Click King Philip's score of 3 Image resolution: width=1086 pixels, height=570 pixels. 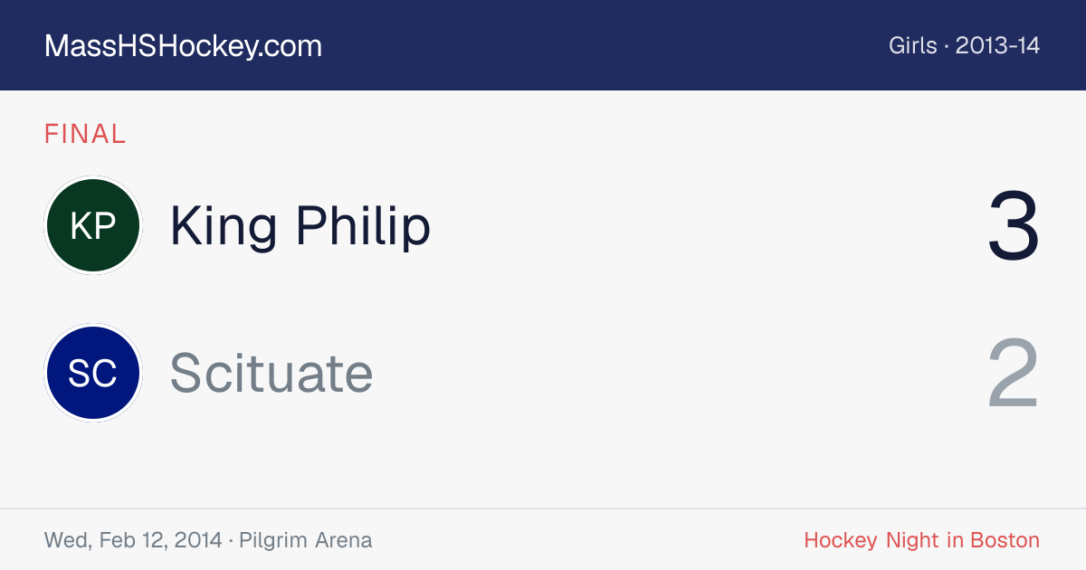[x=1014, y=226]
